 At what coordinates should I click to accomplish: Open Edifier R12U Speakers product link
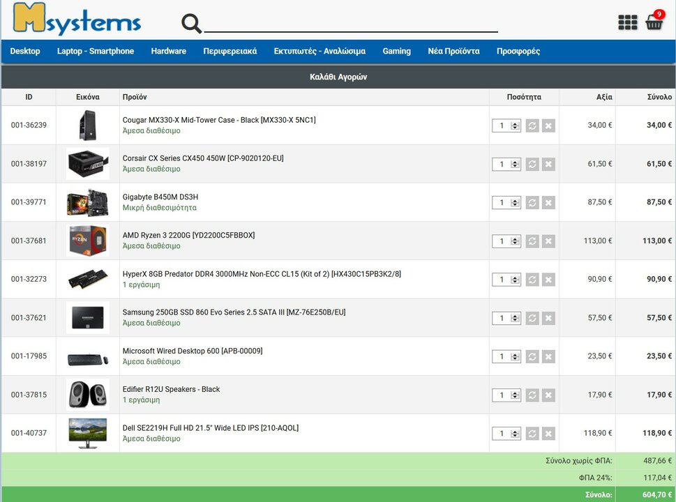coord(171,389)
